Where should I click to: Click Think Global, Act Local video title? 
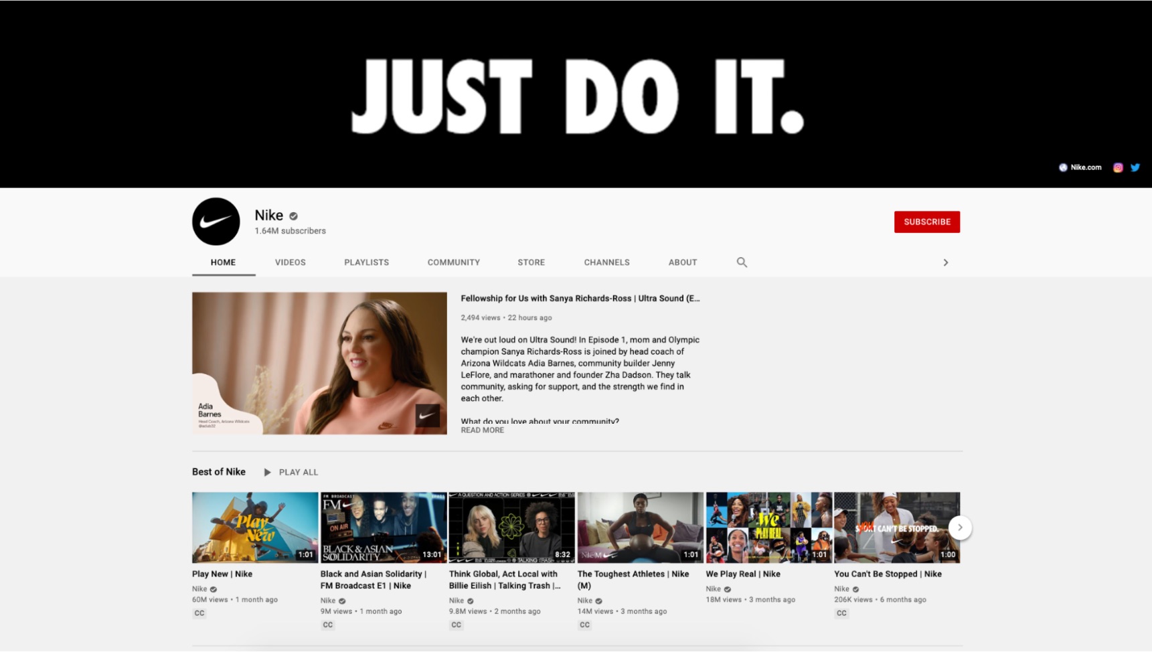coord(505,580)
